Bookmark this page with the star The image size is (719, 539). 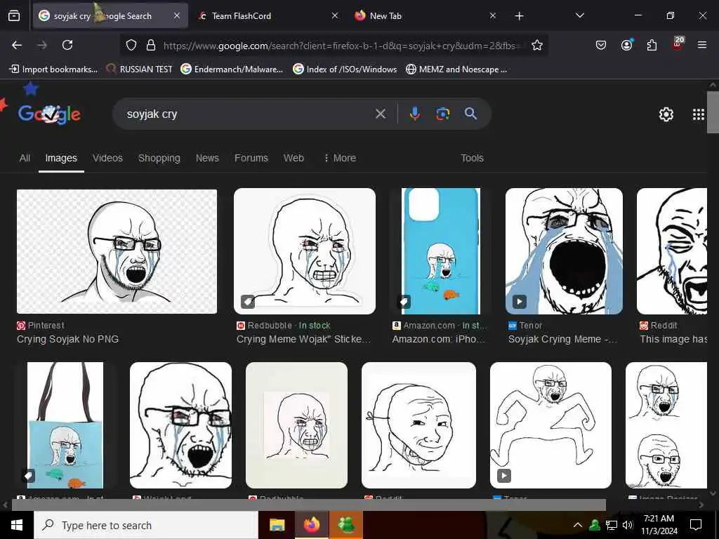pos(537,45)
